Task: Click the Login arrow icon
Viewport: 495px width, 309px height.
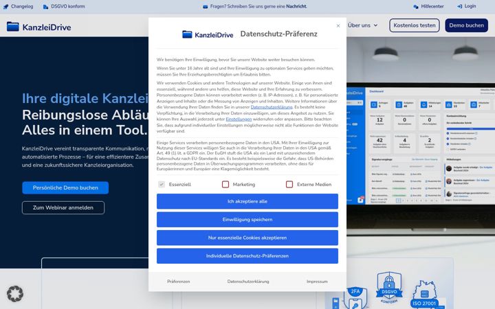Action: [x=460, y=6]
